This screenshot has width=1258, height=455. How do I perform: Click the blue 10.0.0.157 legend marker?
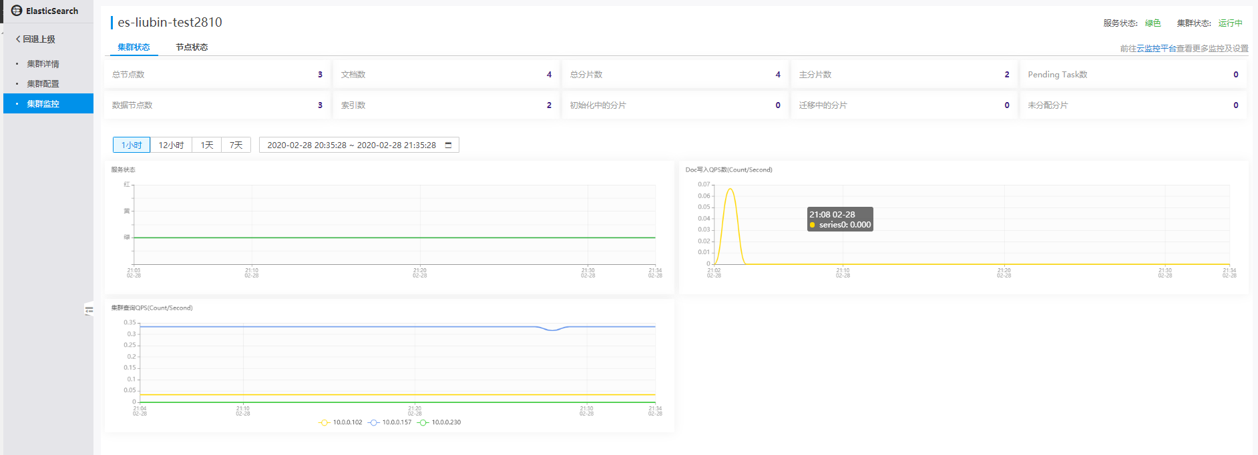tap(374, 422)
